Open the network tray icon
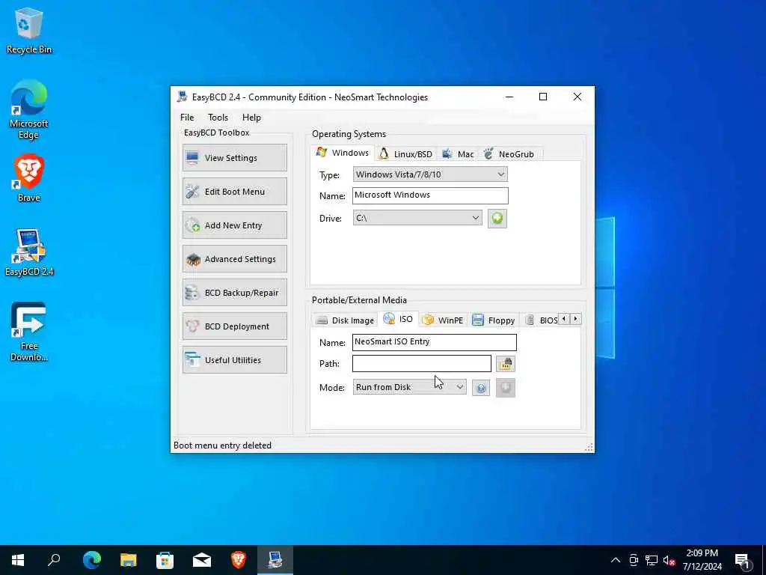Viewport: 766px width, 575px height. click(x=652, y=560)
